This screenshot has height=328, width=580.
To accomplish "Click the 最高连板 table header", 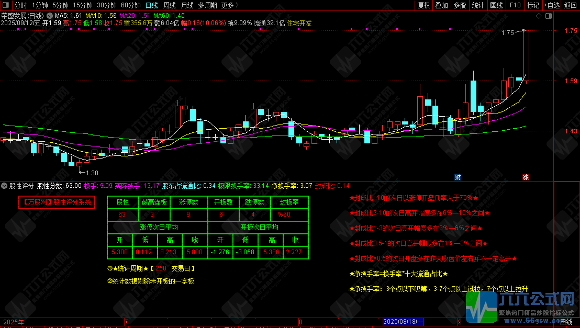I will click(x=154, y=202).
